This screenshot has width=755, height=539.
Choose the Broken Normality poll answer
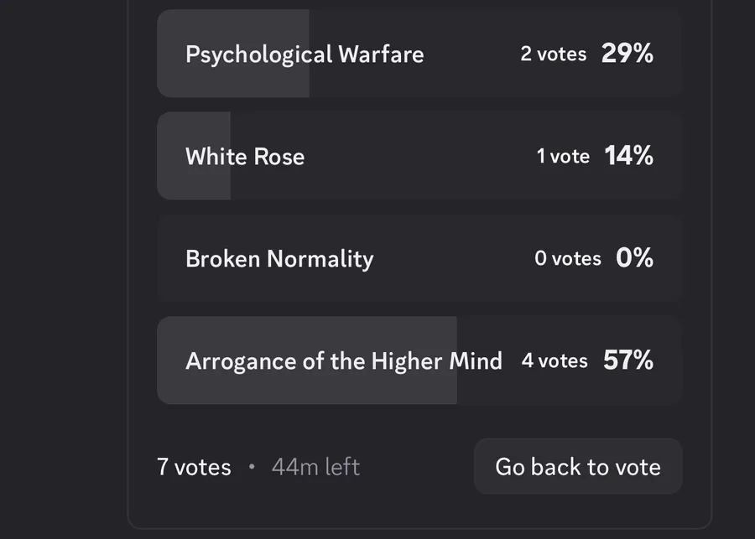click(x=279, y=258)
